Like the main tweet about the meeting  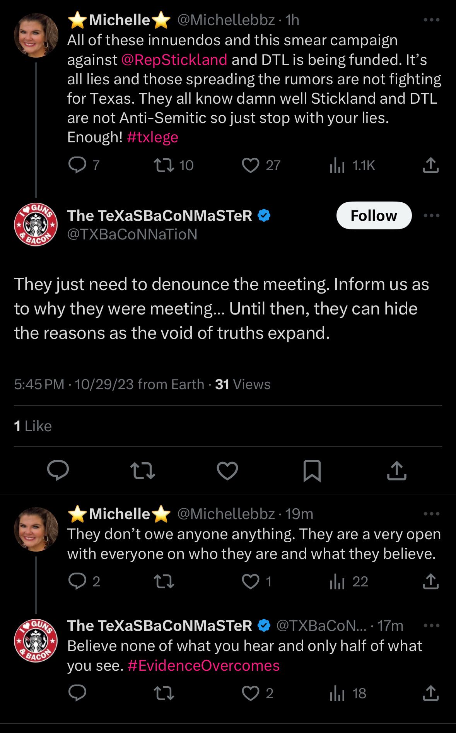(227, 470)
